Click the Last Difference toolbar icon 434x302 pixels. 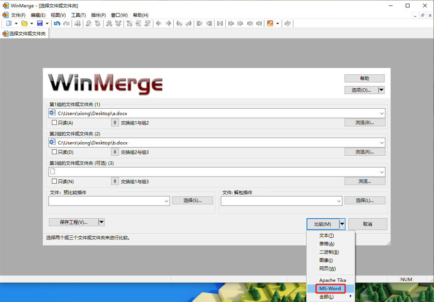(x=147, y=24)
